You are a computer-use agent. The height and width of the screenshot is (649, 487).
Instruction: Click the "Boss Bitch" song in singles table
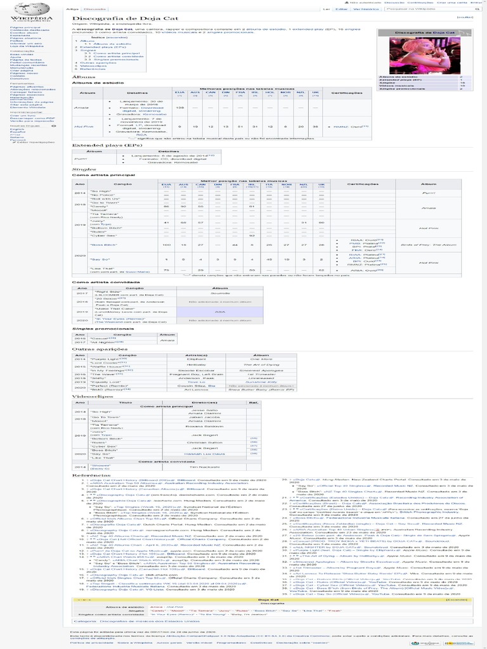[103, 245]
